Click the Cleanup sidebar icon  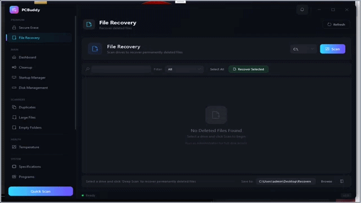pyautogui.click(x=14, y=67)
